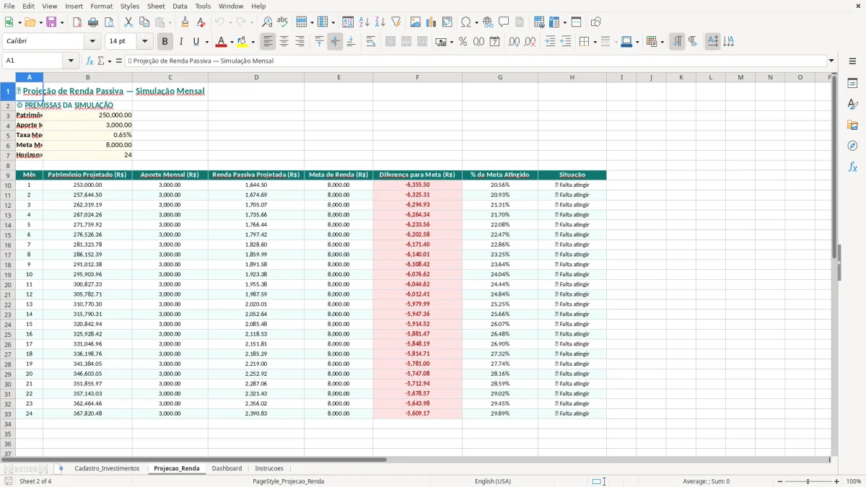This screenshot has width=866, height=487.
Task: Click Format as Percent icon
Action: [x=463, y=42]
